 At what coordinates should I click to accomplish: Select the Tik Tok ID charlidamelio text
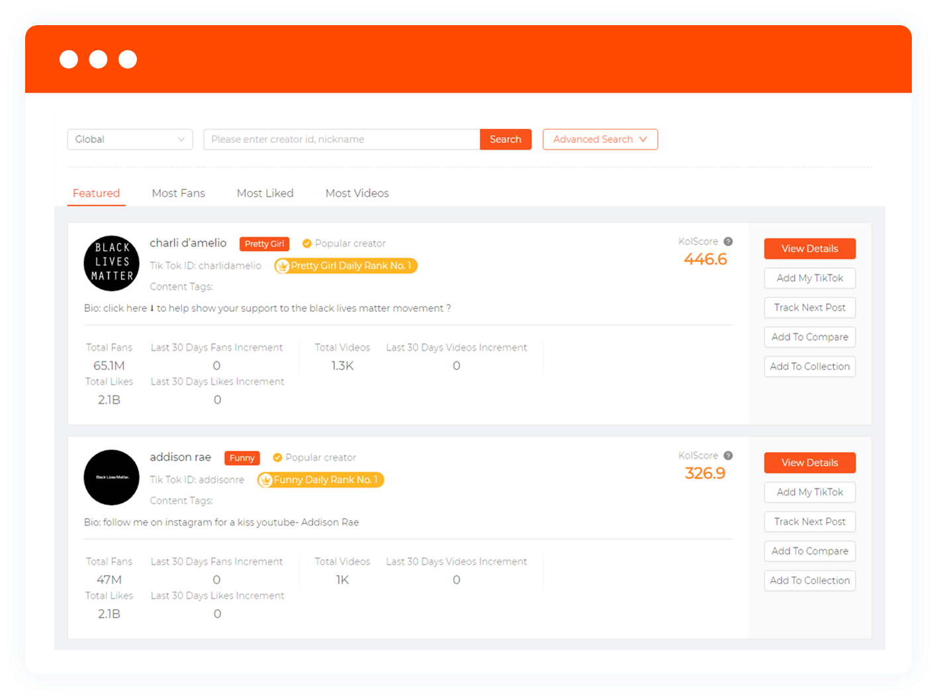pyautogui.click(x=205, y=265)
